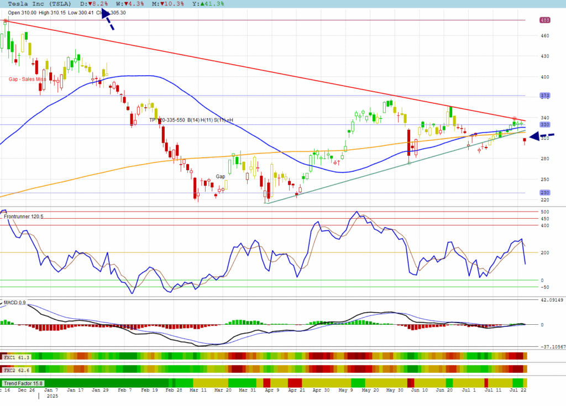This screenshot has width=566, height=406.
Task: Click the Dec 26 date label
Action: coord(27,390)
